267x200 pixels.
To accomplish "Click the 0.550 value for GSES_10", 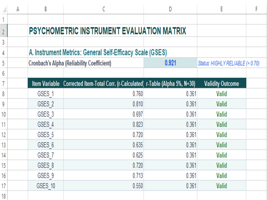I will pyautogui.click(x=104, y=186).
